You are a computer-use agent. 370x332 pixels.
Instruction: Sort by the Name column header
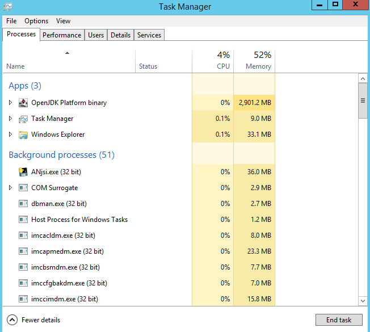click(x=69, y=61)
